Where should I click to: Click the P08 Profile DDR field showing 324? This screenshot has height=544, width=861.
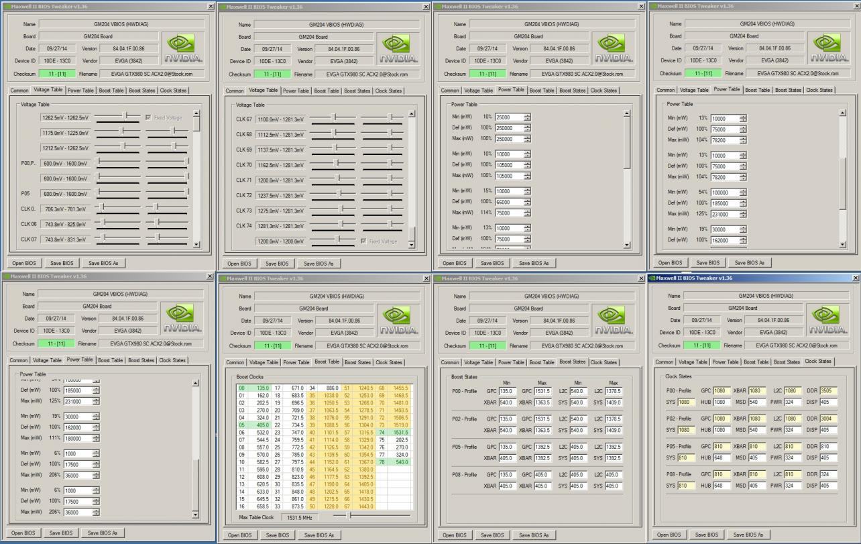coord(827,474)
